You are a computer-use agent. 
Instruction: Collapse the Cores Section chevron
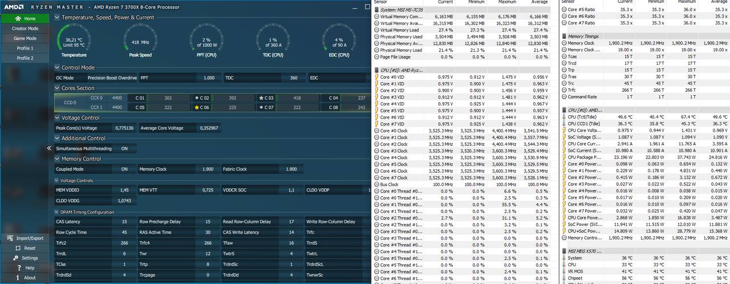57,88
